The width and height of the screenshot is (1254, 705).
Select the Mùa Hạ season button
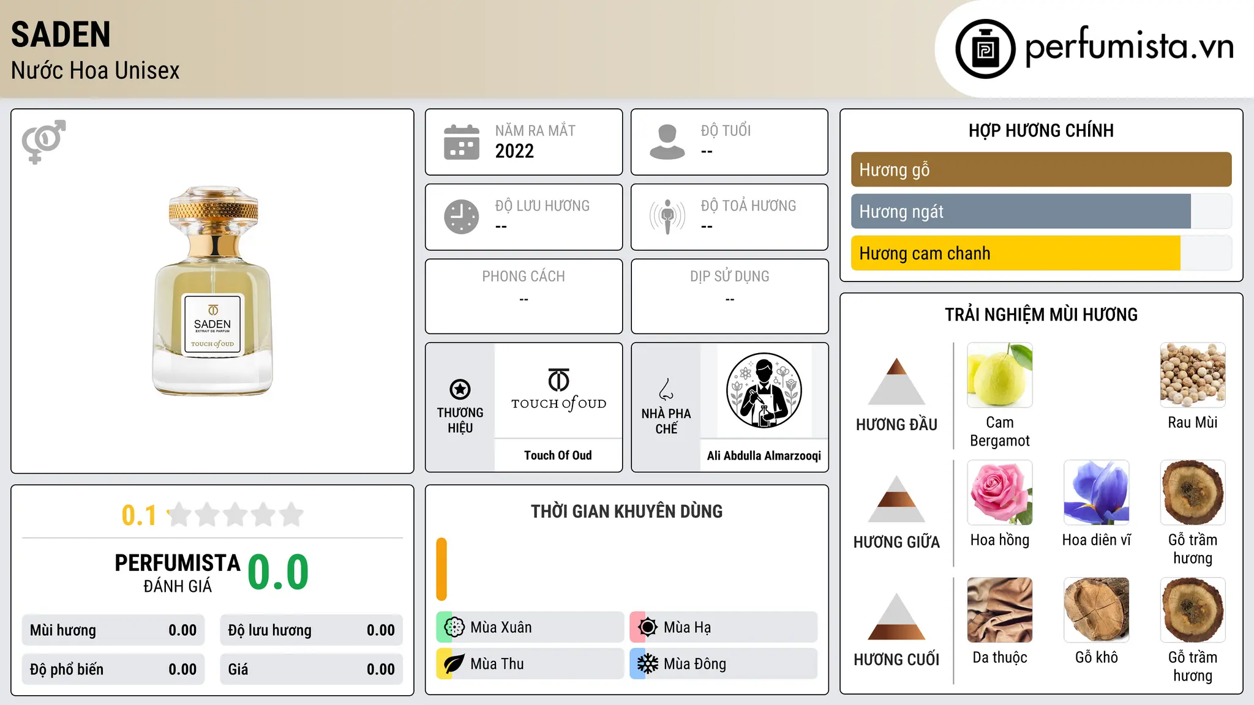pyautogui.click(x=724, y=627)
